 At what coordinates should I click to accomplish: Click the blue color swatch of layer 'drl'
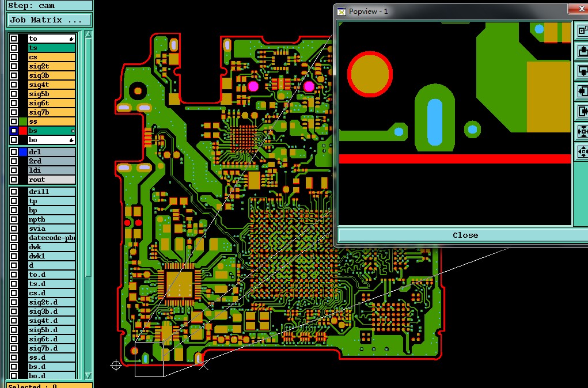click(23, 152)
